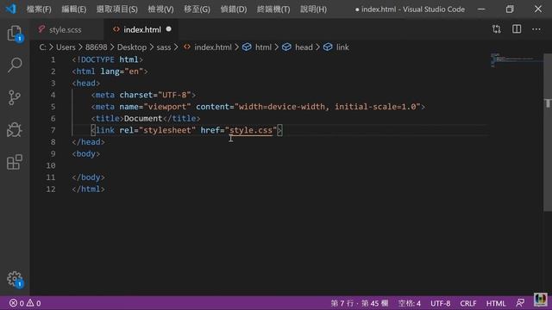The height and width of the screenshot is (310, 552).
Task: Open the 檢視(V) menu
Action: click(x=160, y=9)
